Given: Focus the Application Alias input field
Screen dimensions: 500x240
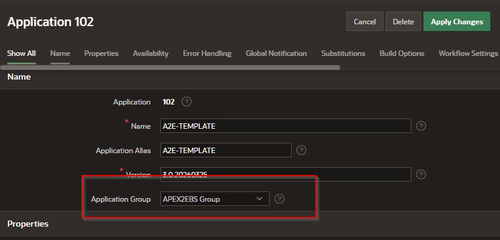Looking at the screenshot, I should click(x=226, y=150).
